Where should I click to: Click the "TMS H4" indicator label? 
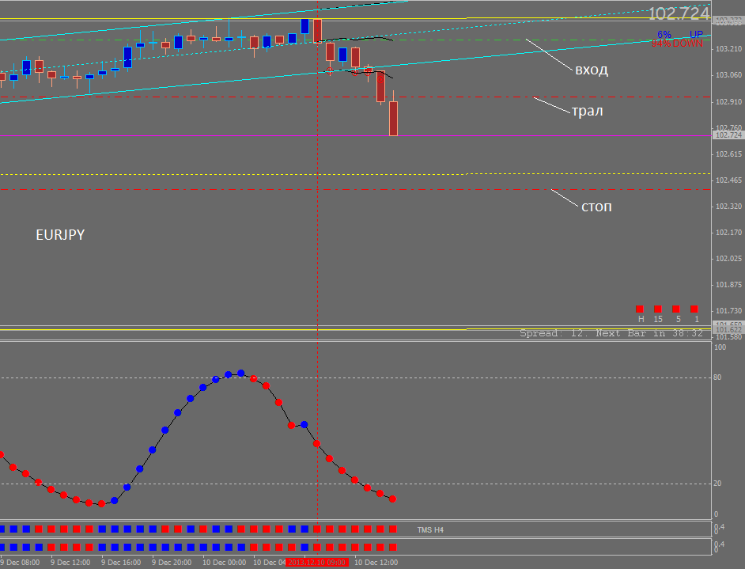[x=430, y=529]
